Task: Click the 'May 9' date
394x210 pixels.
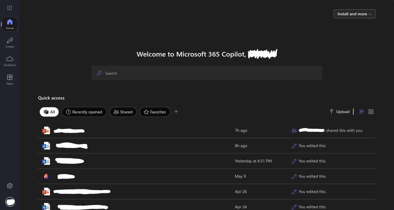Action: tap(241, 176)
